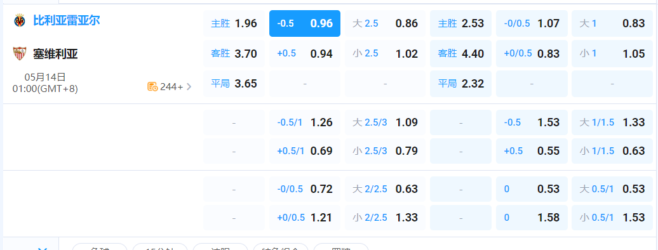Image resolution: width=658 pixels, height=250 pixels.
Task: Pick the +0.5/1 handicap at 0.69
Action: coord(305,151)
